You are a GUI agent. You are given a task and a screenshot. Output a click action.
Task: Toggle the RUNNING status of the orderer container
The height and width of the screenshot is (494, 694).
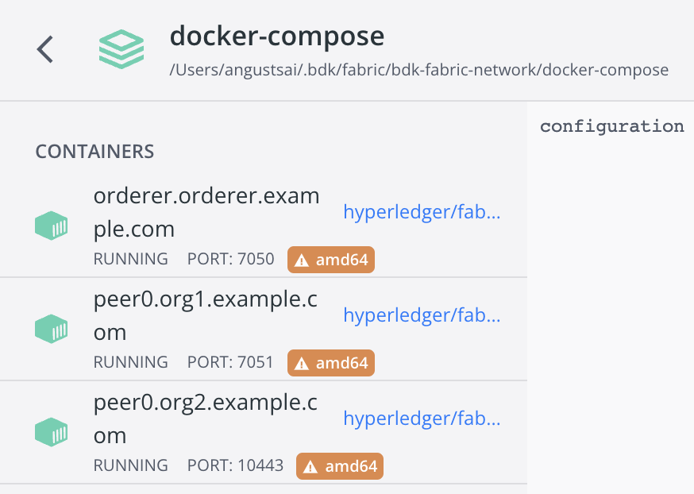(x=130, y=259)
